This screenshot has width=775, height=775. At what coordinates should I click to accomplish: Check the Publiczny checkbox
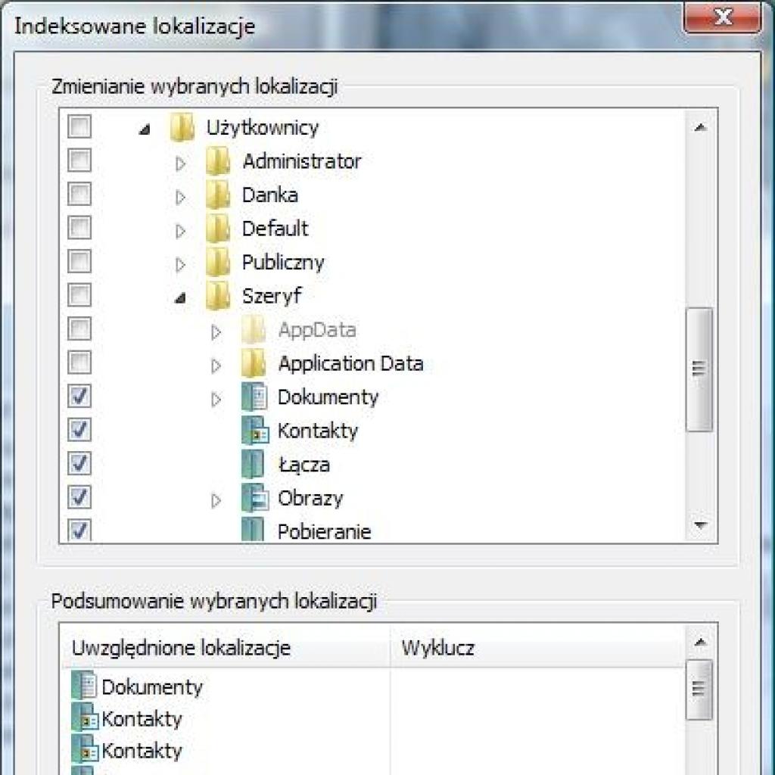79,261
